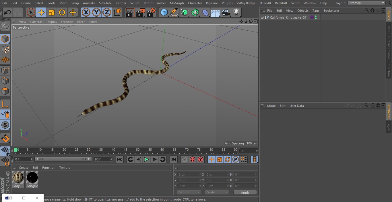The image size is (392, 202).
Task: Open Edit Render Settings
Action: pyautogui.click(x=151, y=12)
